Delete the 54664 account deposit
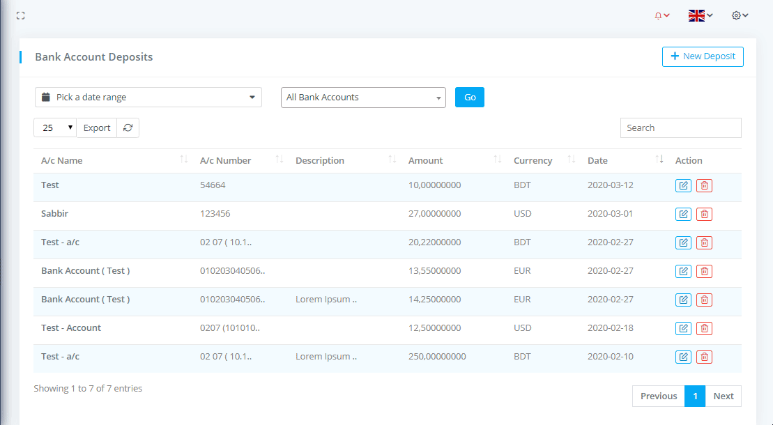 pos(704,185)
